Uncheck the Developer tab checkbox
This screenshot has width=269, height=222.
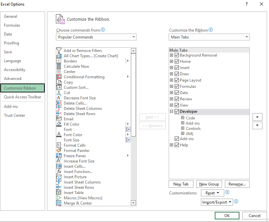point(177,111)
